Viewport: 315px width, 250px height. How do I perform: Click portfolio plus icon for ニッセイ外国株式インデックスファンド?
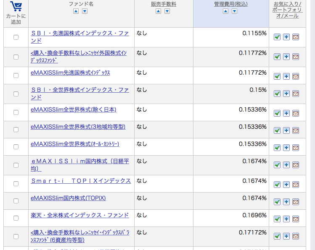point(286,57)
